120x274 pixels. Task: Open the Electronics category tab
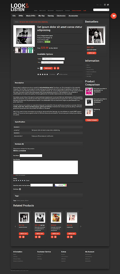click(x=61, y=16)
